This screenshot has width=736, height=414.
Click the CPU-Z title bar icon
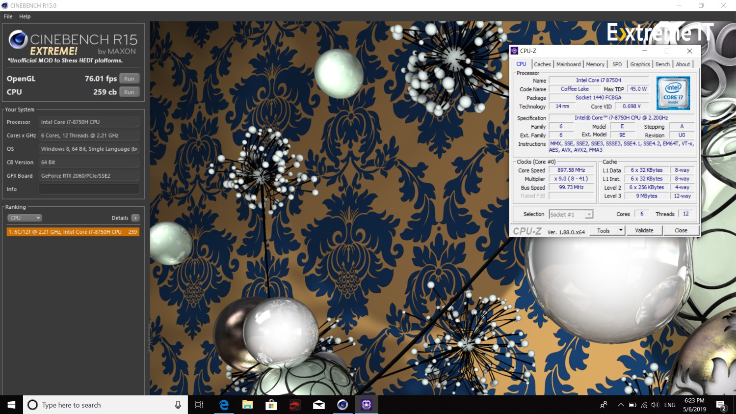coord(515,51)
